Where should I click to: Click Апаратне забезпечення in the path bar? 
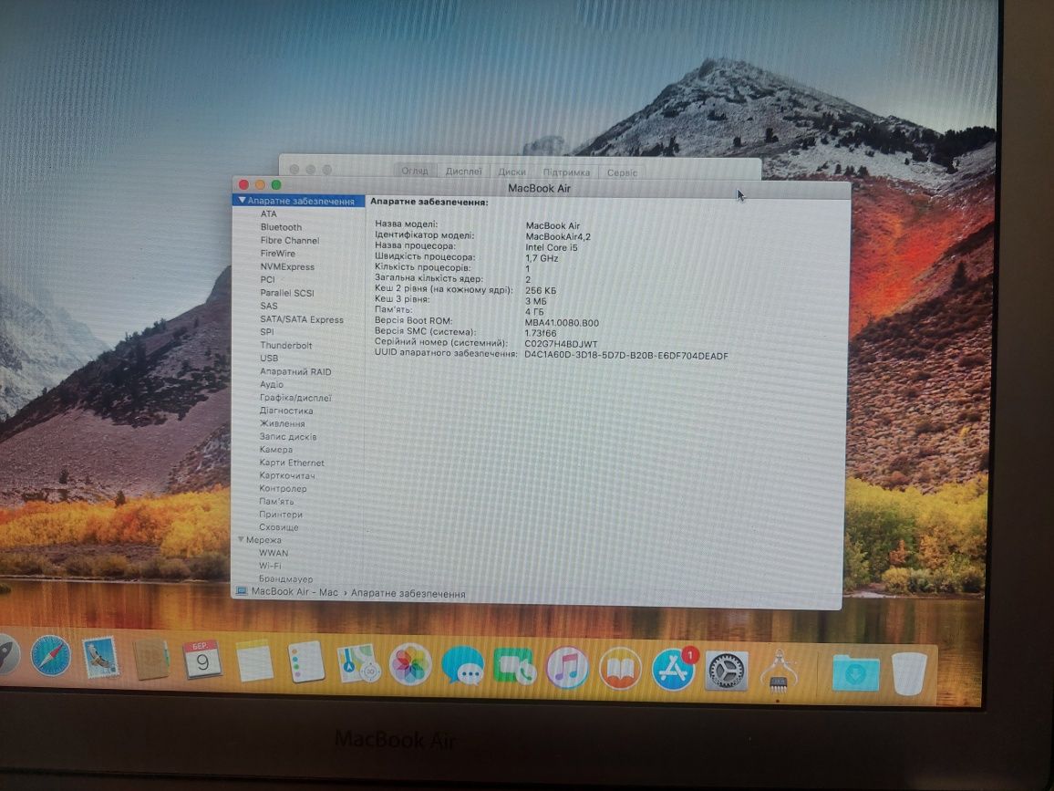(408, 594)
